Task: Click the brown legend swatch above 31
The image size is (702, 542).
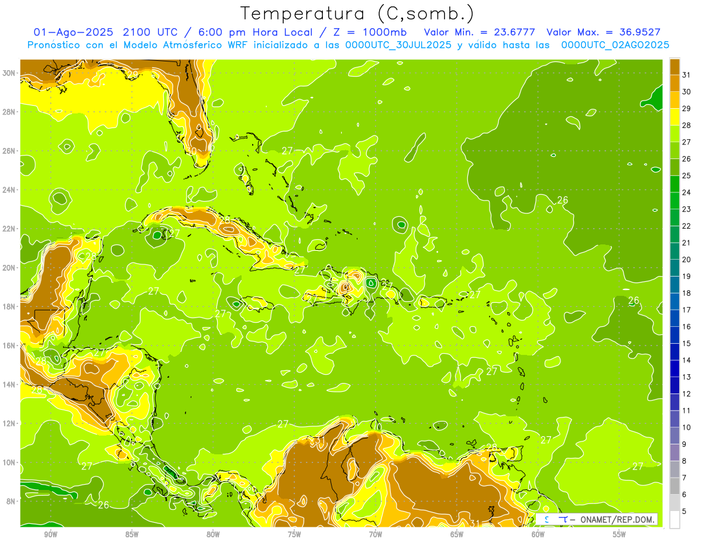Action: (675, 66)
